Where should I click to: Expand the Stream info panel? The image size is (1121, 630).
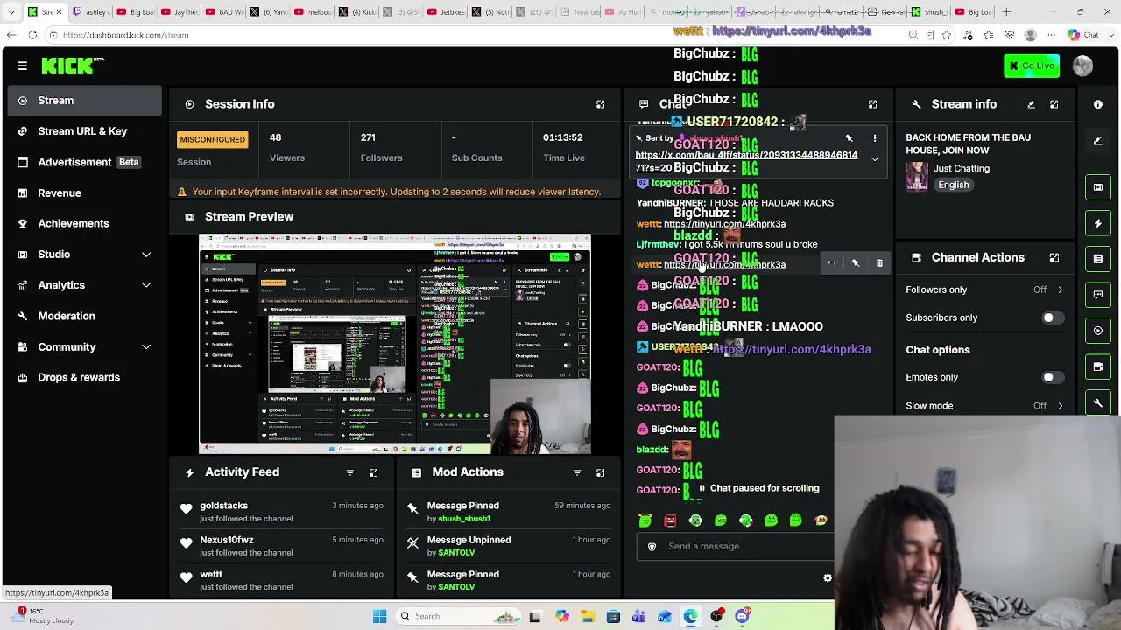pyautogui.click(x=1054, y=104)
